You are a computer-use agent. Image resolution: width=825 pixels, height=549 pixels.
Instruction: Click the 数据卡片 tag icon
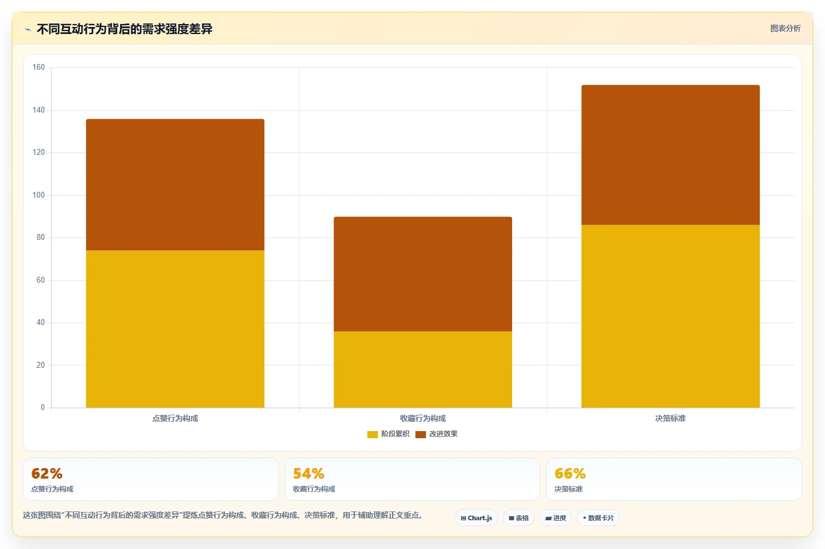(585, 518)
